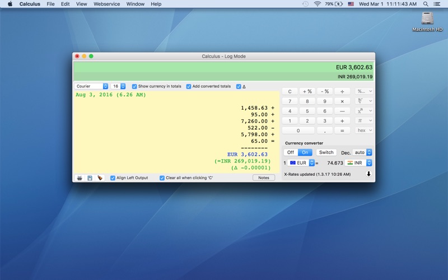Screen dimensions: 448x280
Task: Click the 9 key
Action: [325, 101]
